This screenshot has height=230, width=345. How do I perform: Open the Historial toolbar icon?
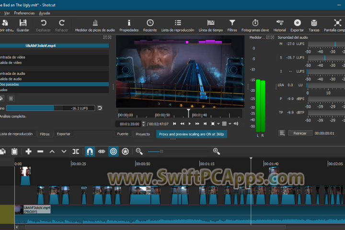coord(280,23)
